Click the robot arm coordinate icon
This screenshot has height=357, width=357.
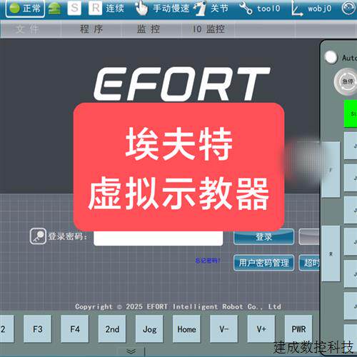(201, 9)
